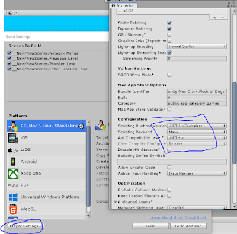Screen dimensions: 237x234
Task: Select the '__New/NewScenes/Other ProcGen Level' scene name
Action: tap(50, 69)
